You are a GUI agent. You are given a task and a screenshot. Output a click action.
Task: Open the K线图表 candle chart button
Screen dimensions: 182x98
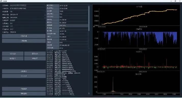pos(35,58)
